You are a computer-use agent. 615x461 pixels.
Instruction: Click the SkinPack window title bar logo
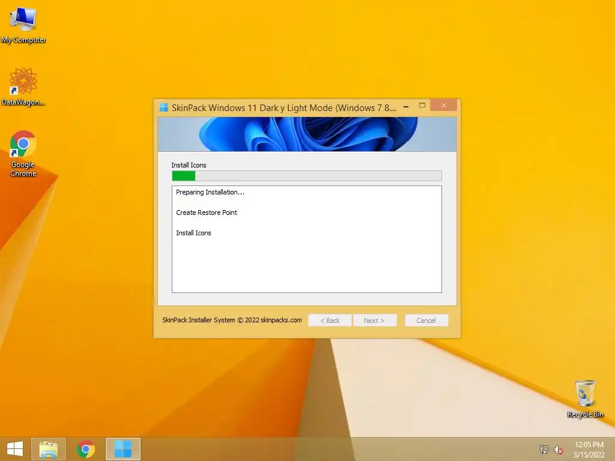163,107
